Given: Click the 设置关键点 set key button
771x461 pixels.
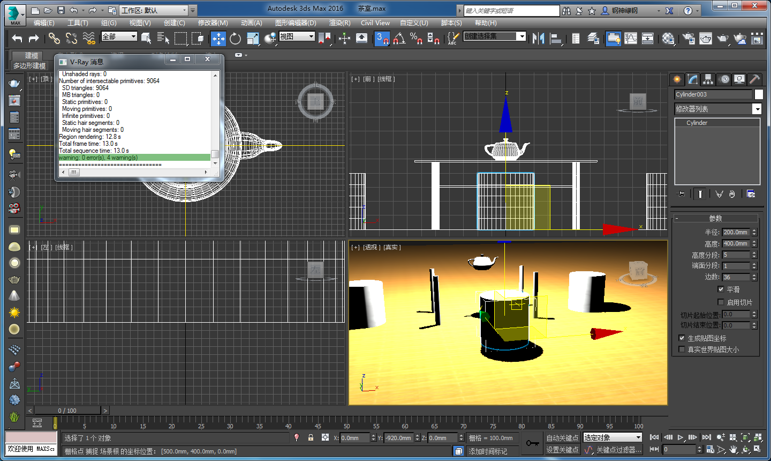Looking at the screenshot, I should click(563, 451).
